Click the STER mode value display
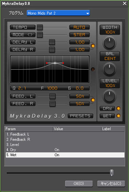 pyautogui.click(x=79, y=35)
